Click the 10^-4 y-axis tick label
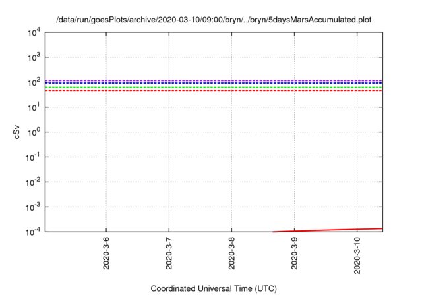Viewport: 422px width, 295px height. click(33, 232)
